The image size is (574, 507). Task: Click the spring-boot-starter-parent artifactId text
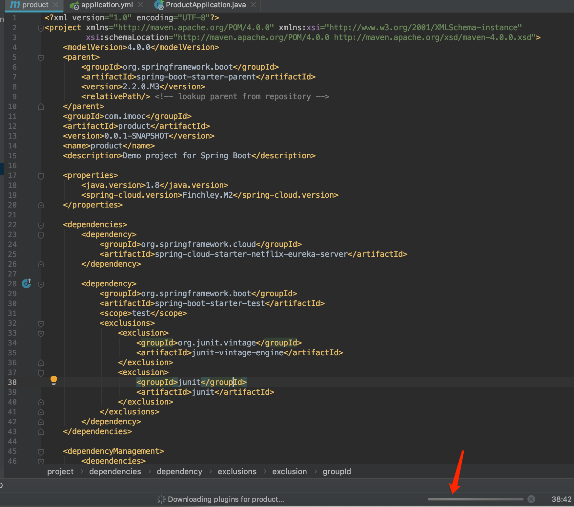pos(196,77)
